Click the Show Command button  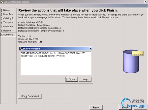pyautogui.click(x=30, y=96)
